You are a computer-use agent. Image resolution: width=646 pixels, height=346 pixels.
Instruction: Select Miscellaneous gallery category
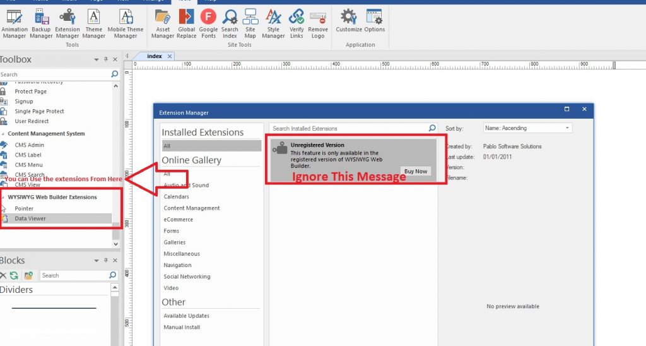182,254
